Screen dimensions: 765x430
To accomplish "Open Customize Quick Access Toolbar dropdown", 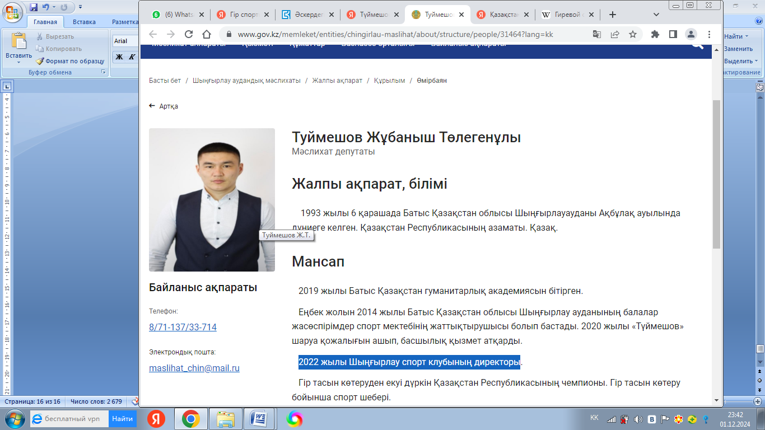I will pyautogui.click(x=80, y=7).
